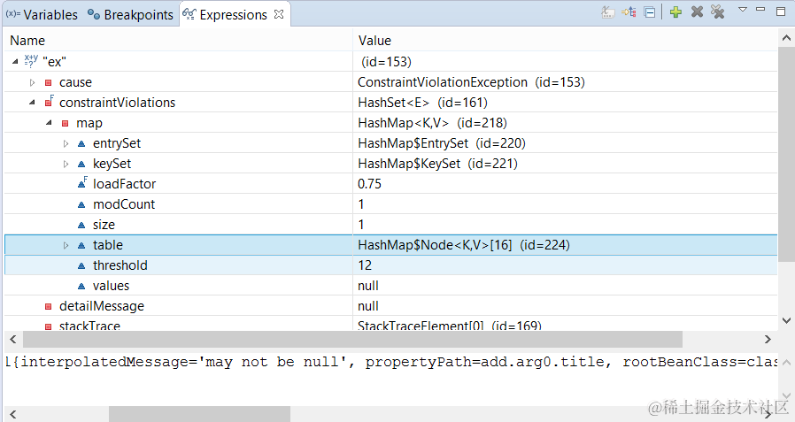The height and width of the screenshot is (422, 795).
Task: Click the final-field icon beside constraintViolations
Action: click(49, 102)
